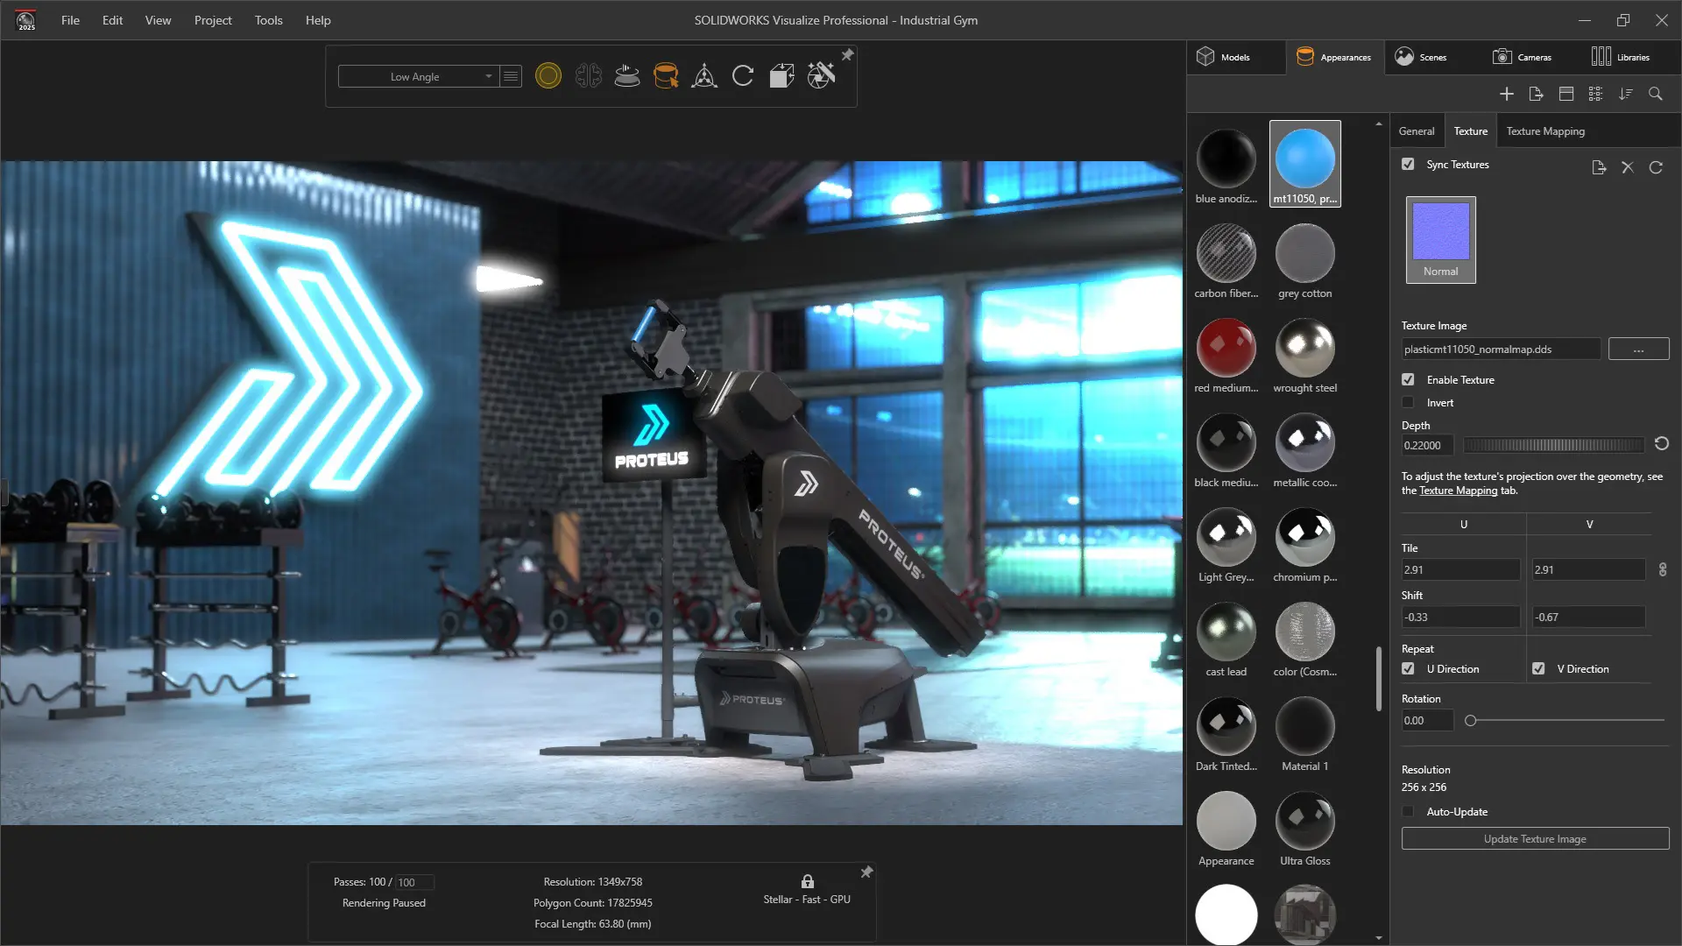Select the render mode globe icon
Viewport: 1682px width, 946px height.
point(548,75)
